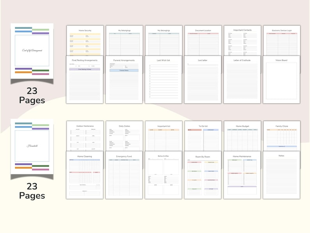The width and height of the screenshot is (310, 233).
Task: Select the Home Cleaning page thumbnail
Action: (x=85, y=175)
